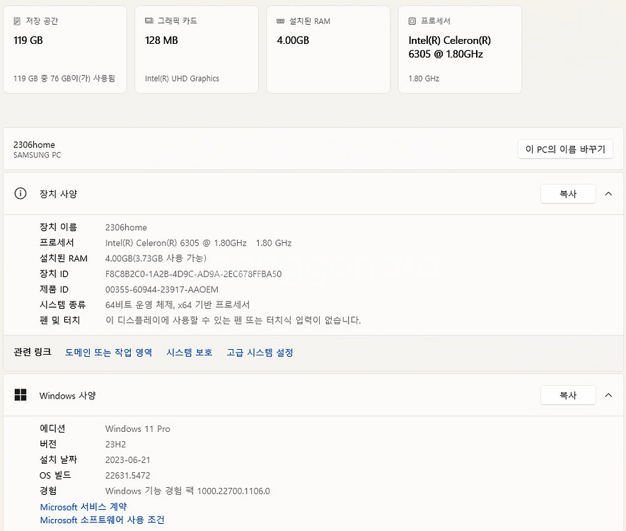Image resolution: width=626 pixels, height=531 pixels.
Task: Select the Intel Celeron processor card
Action: pos(459,50)
